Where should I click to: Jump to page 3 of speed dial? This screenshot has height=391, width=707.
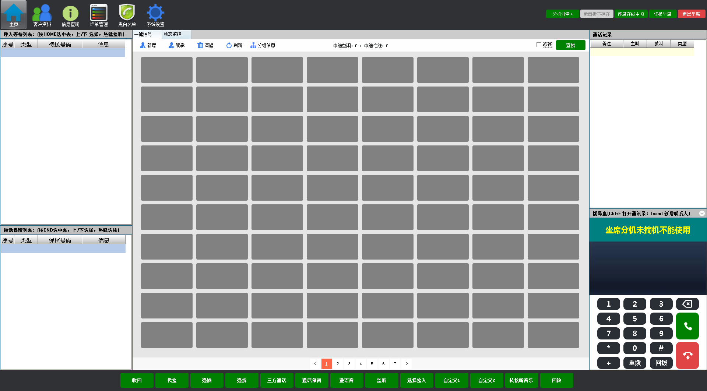(349, 364)
